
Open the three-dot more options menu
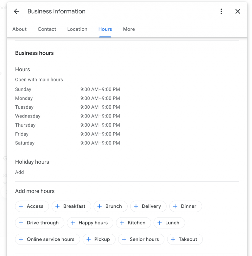click(x=221, y=11)
